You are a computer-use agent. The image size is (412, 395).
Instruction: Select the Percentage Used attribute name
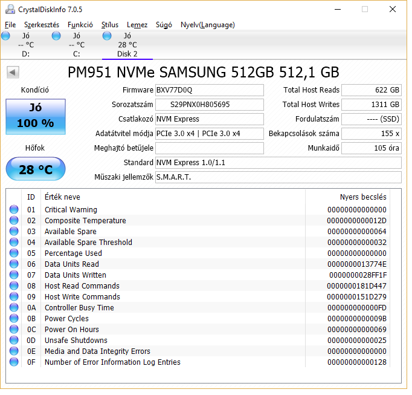[x=73, y=253]
